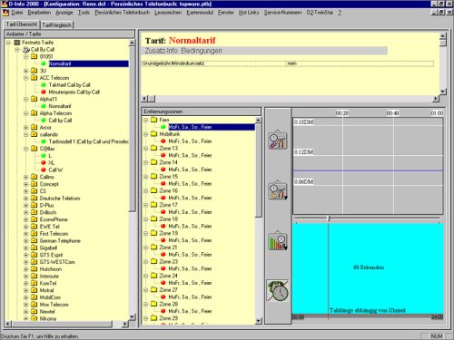Open the Service Nummern menu
The image size is (454, 340).
pos(282,13)
